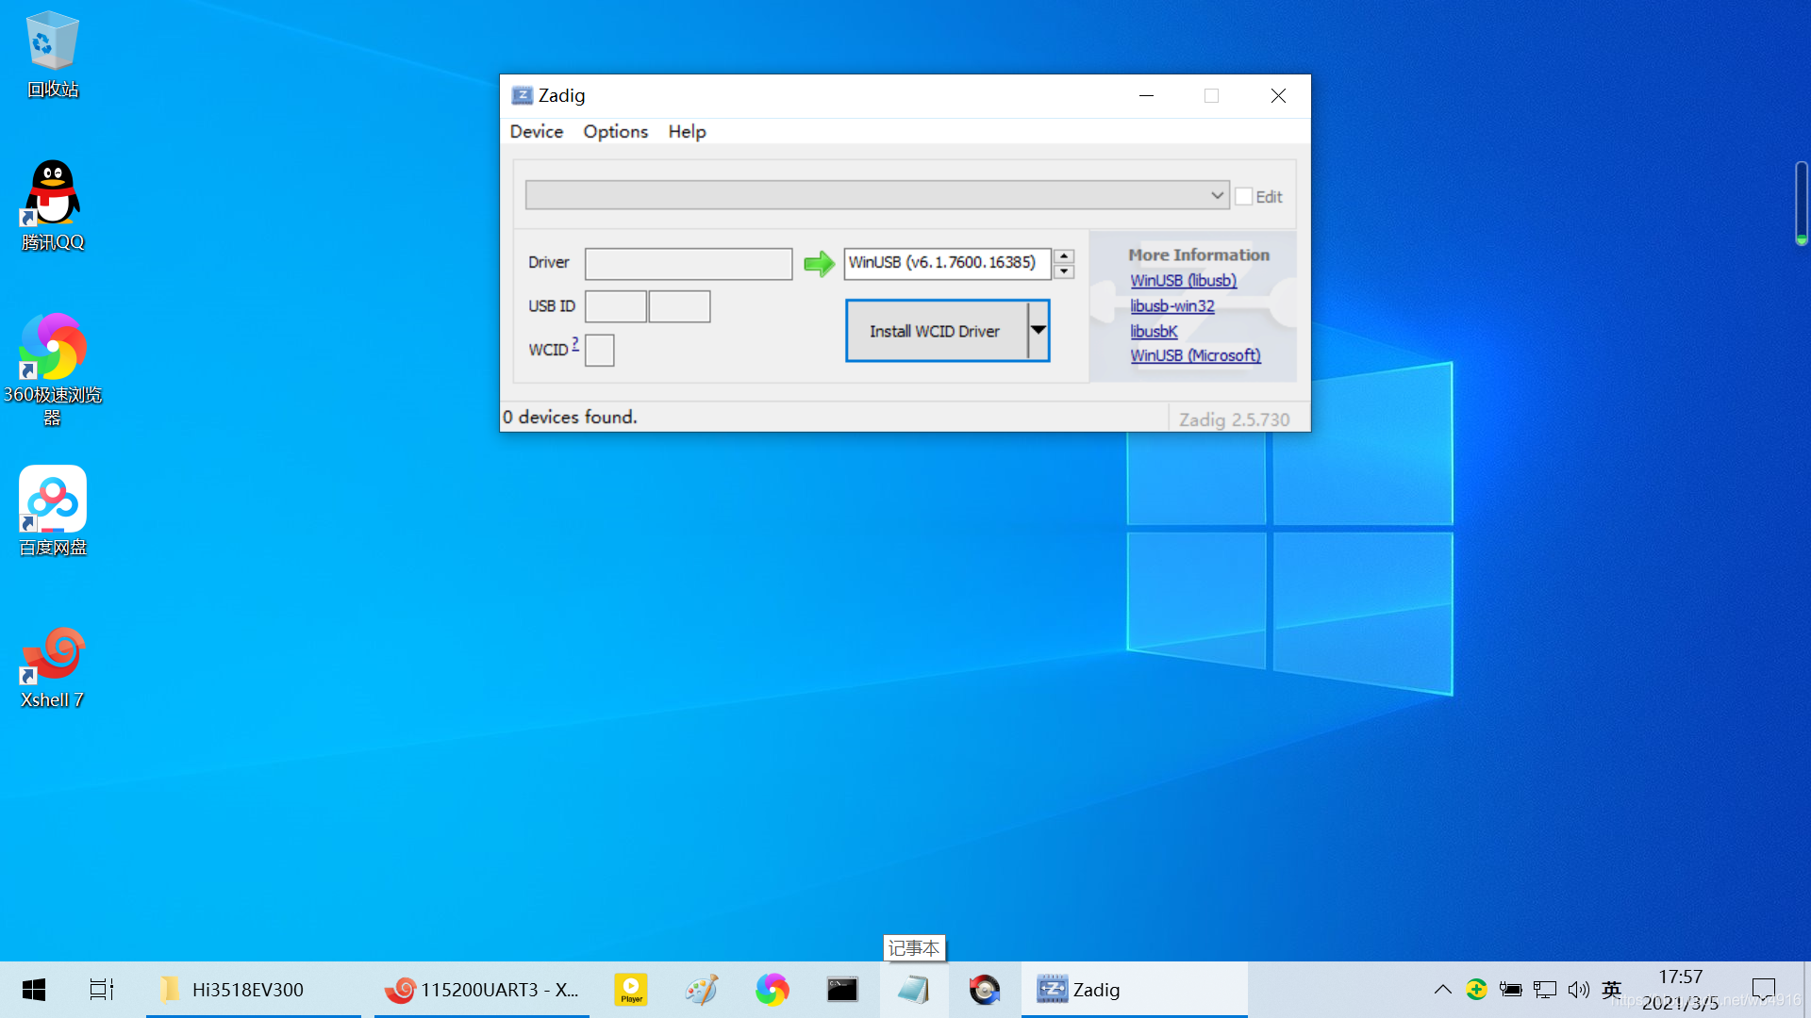Viewport: 1811px width, 1018px height.
Task: Click the volume icon in system tray
Action: point(1578,990)
